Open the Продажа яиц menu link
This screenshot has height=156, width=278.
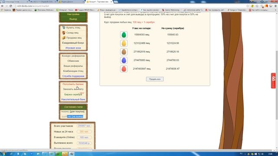(x=74, y=38)
